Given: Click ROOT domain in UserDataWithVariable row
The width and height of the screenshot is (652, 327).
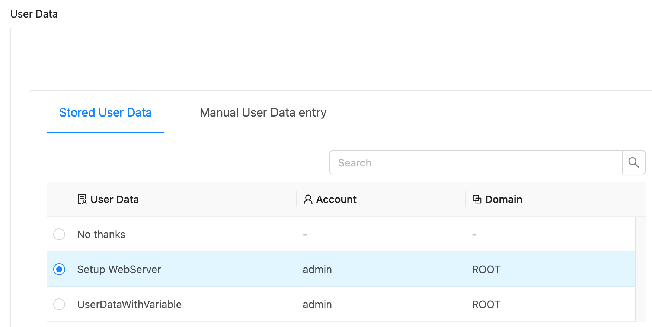Looking at the screenshot, I should (x=486, y=304).
